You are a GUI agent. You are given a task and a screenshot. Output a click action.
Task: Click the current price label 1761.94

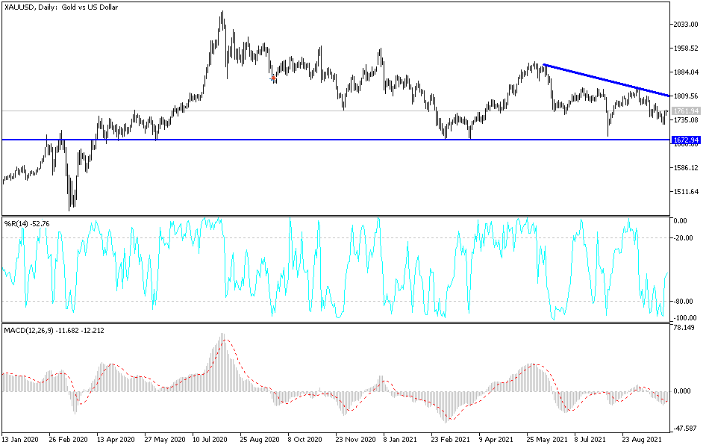click(x=686, y=111)
